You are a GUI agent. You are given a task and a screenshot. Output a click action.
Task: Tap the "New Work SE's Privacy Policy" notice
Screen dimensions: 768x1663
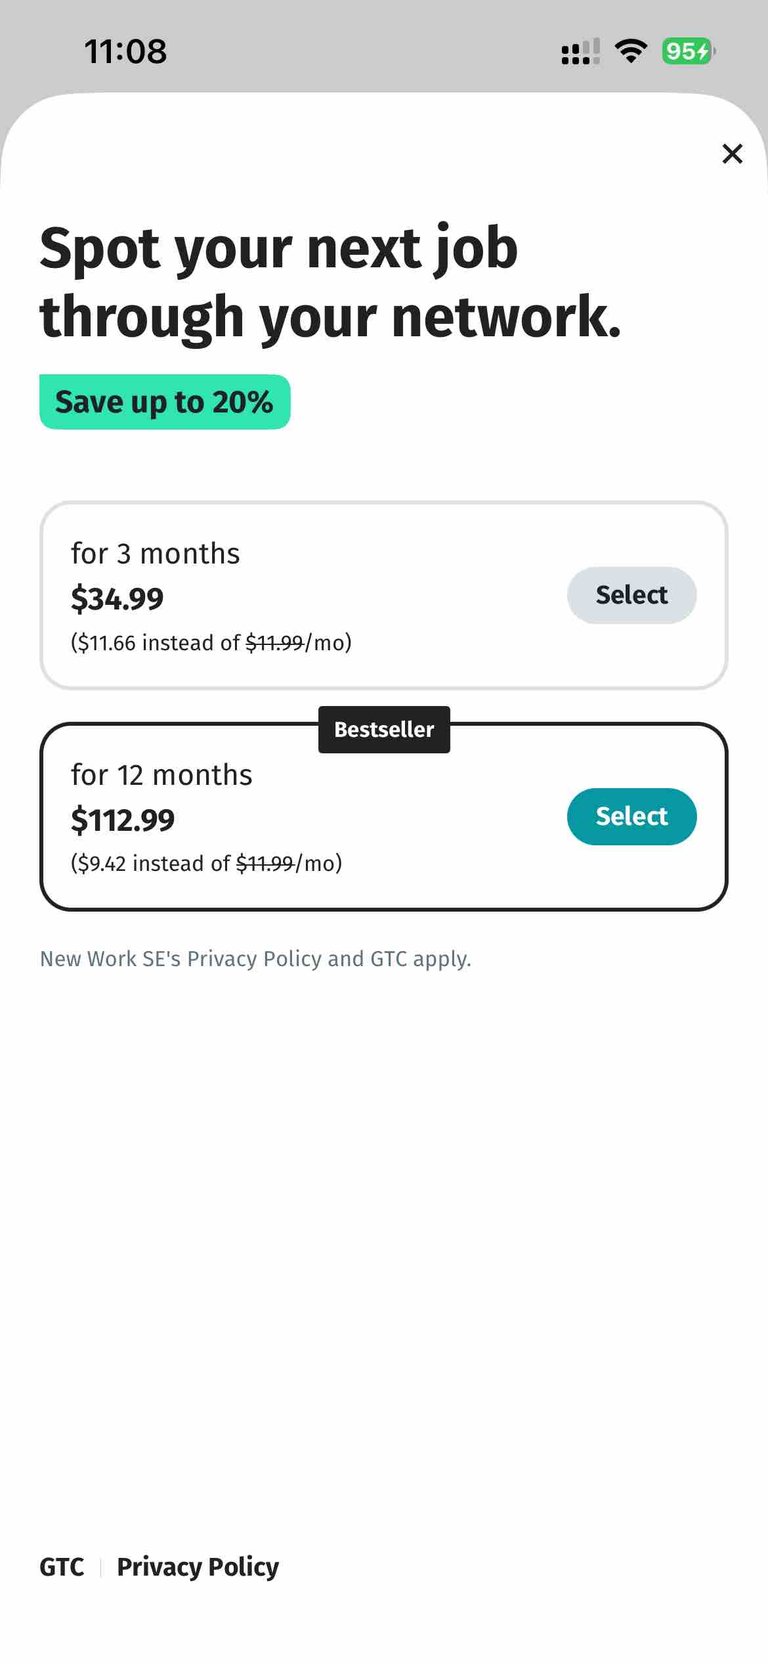click(x=255, y=959)
